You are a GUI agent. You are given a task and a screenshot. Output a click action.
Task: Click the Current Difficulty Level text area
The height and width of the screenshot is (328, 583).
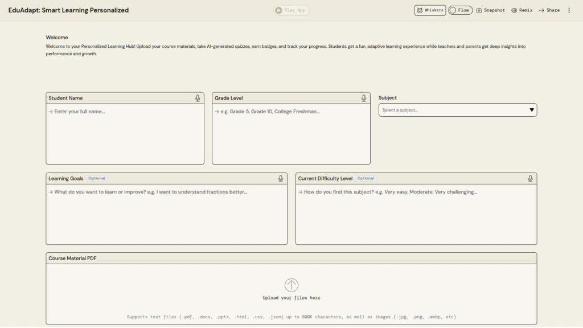[416, 214]
